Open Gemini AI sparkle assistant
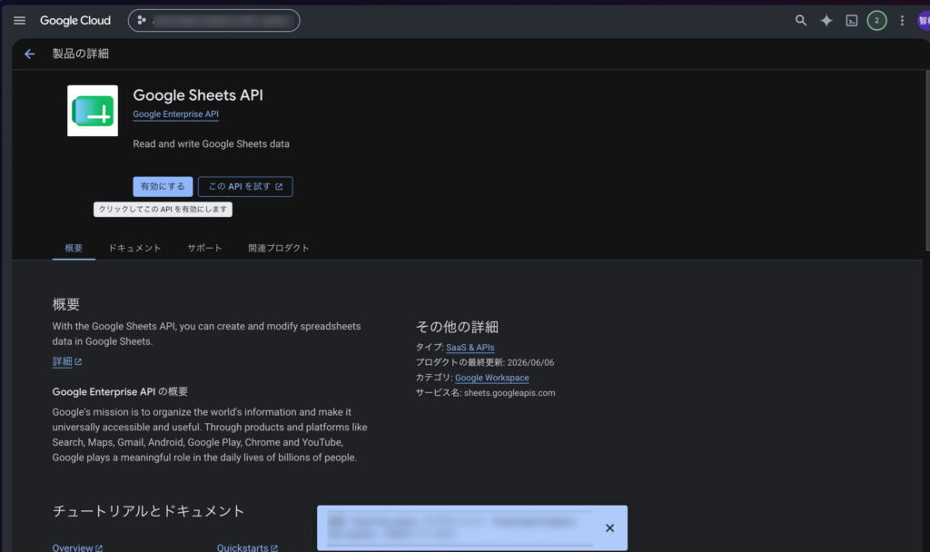930x552 pixels. click(826, 21)
